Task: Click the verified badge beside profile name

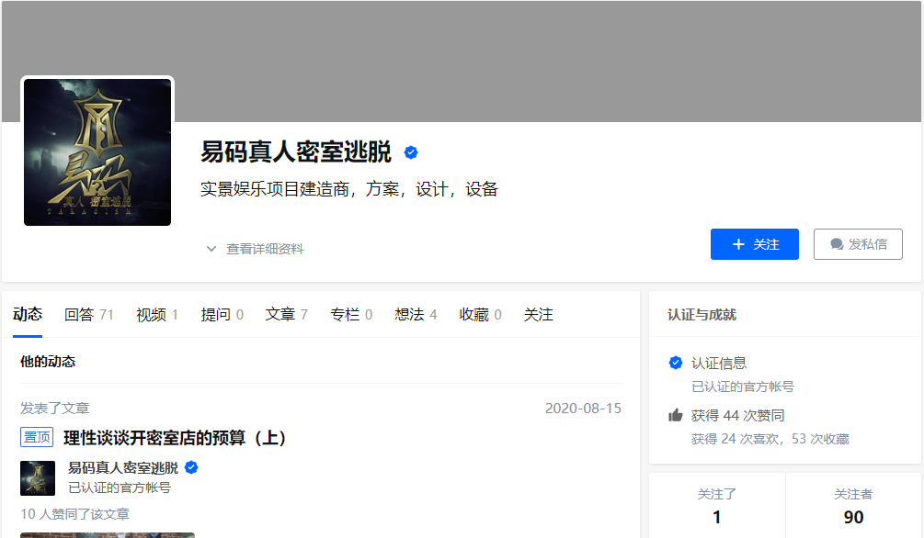Action: coord(411,152)
